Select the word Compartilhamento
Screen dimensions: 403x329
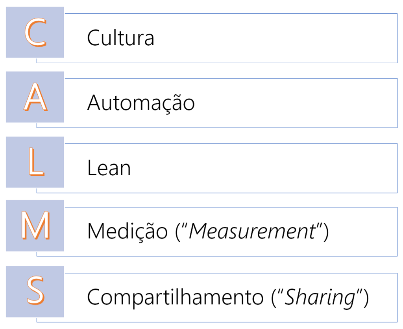pyautogui.click(x=175, y=297)
